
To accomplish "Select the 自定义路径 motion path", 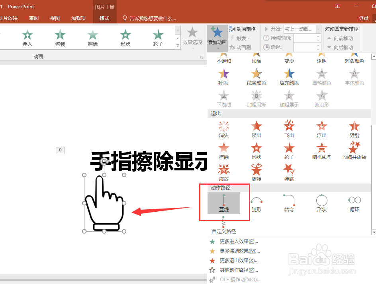I will tap(223, 225).
